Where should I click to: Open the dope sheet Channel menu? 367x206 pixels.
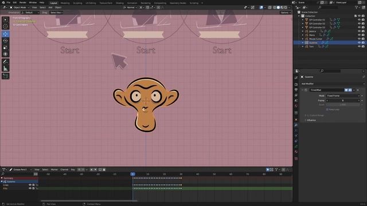(x=64, y=169)
